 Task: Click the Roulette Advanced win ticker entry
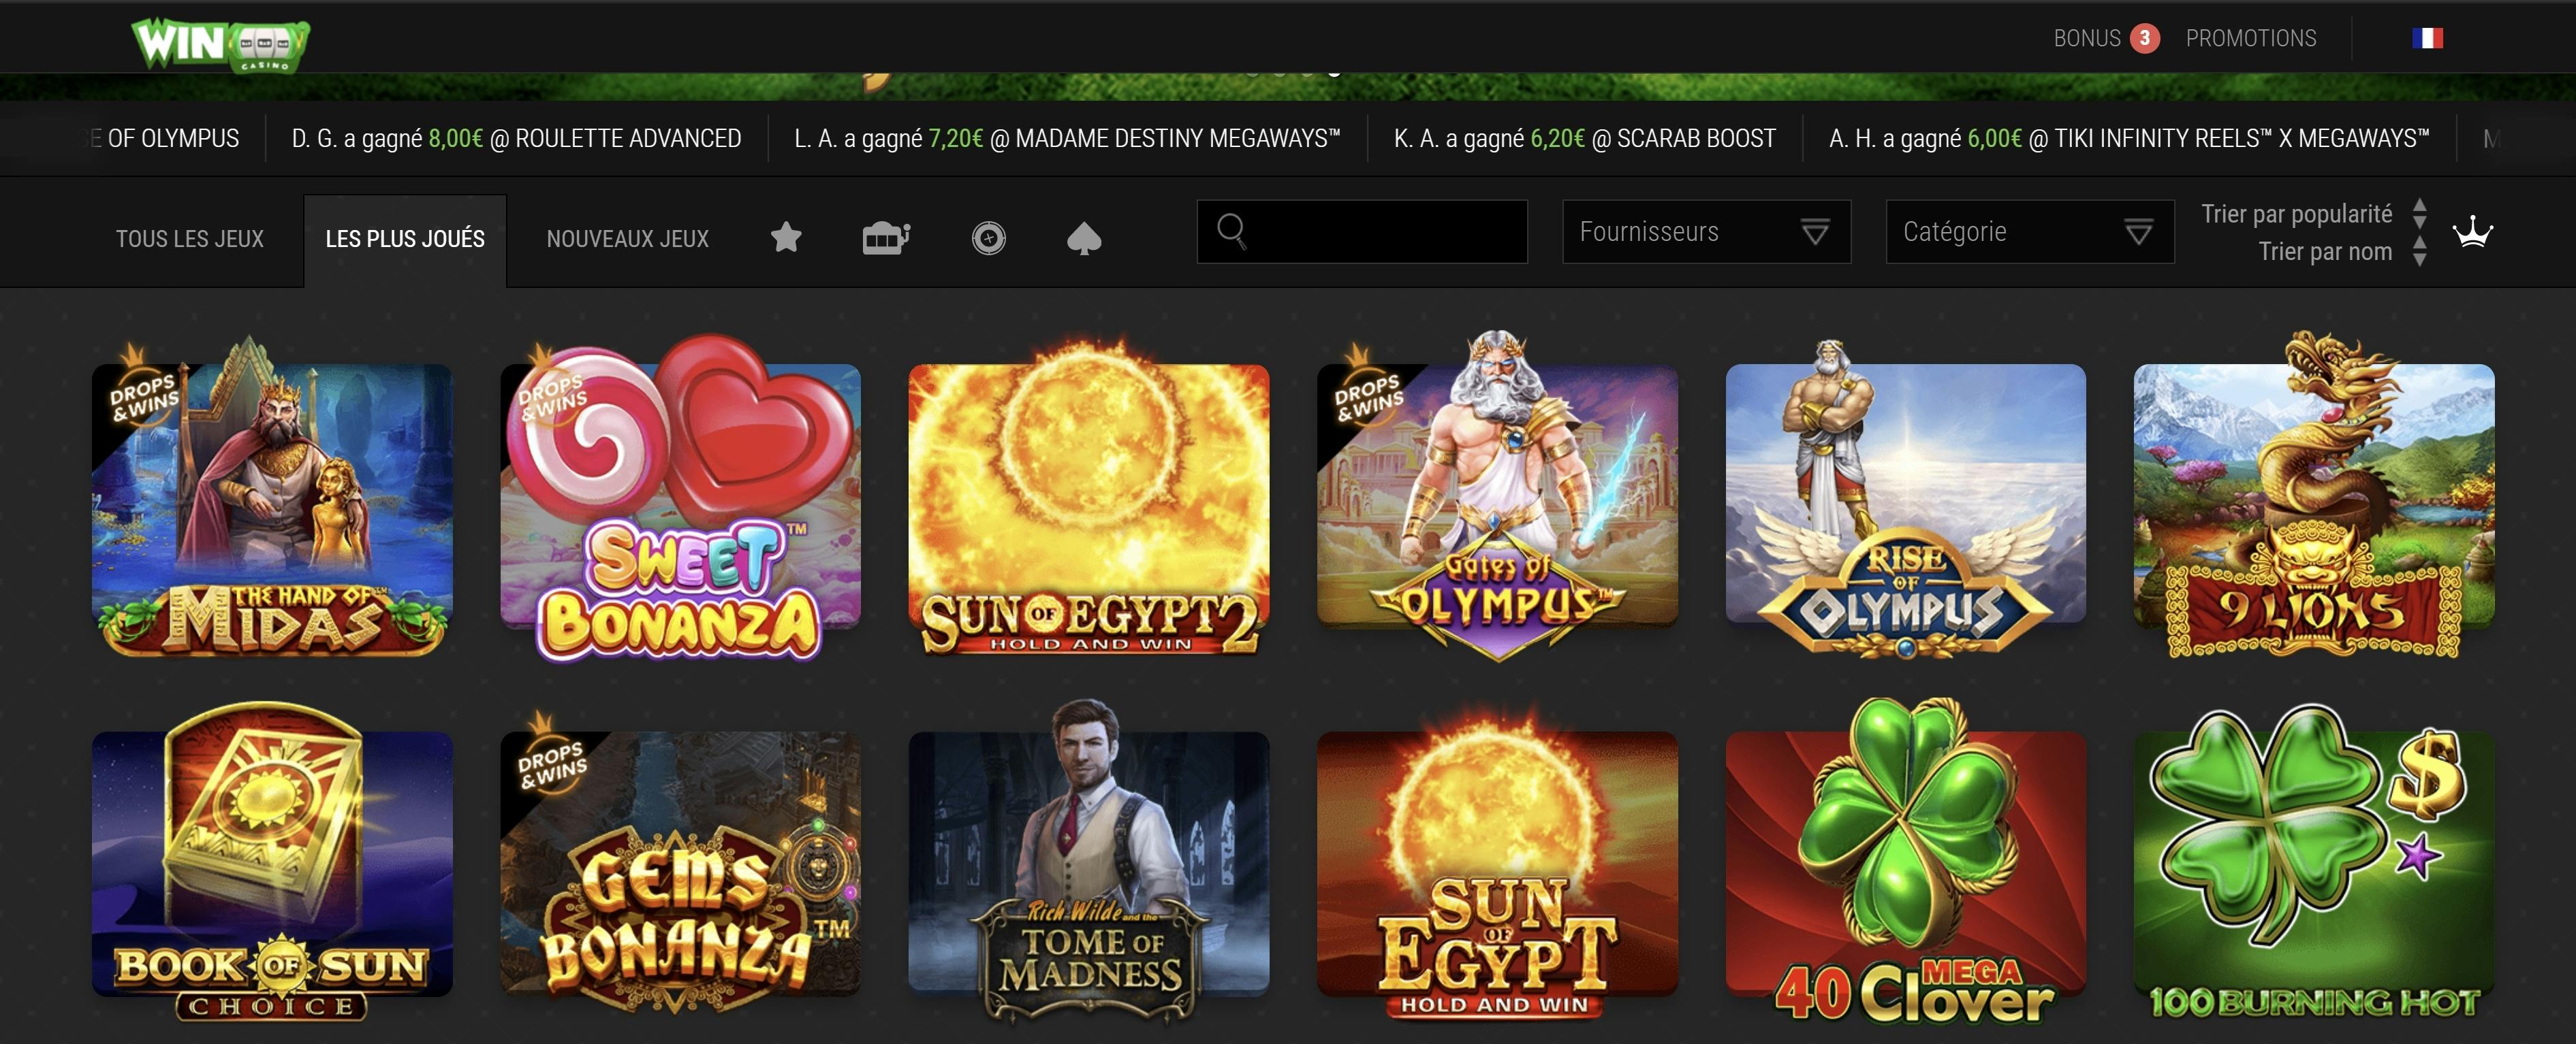coord(516,138)
